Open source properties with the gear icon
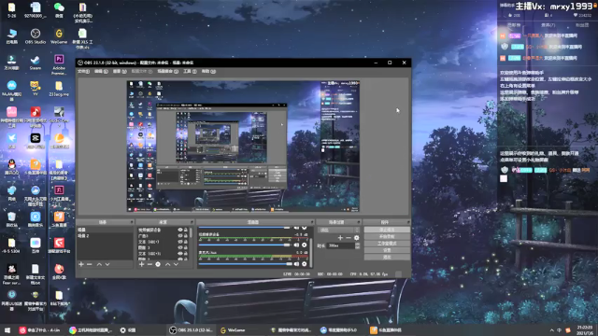598x336 pixels. coord(158,264)
